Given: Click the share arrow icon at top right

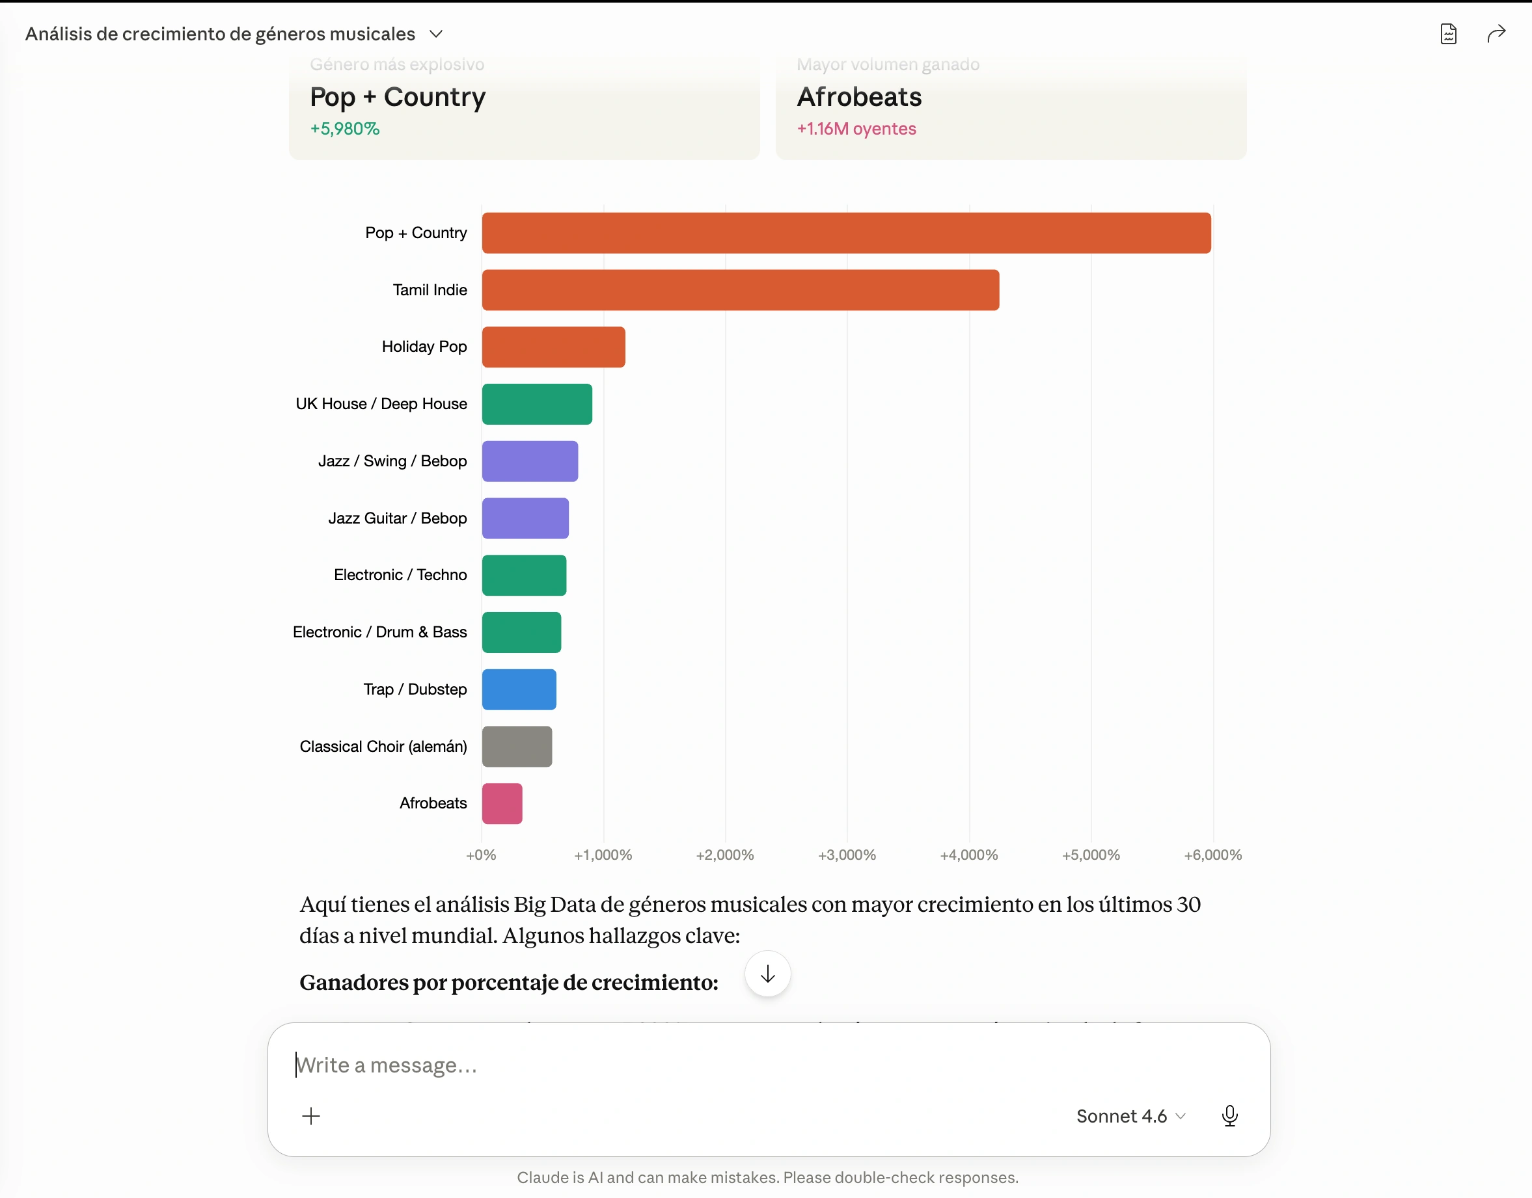Looking at the screenshot, I should (1496, 34).
